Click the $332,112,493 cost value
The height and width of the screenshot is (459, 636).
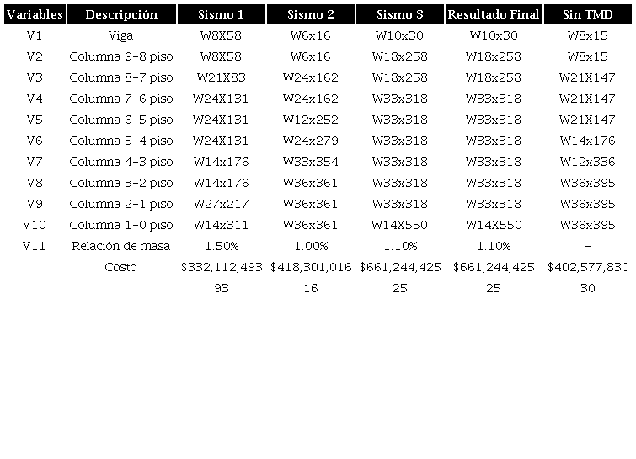click(222, 267)
